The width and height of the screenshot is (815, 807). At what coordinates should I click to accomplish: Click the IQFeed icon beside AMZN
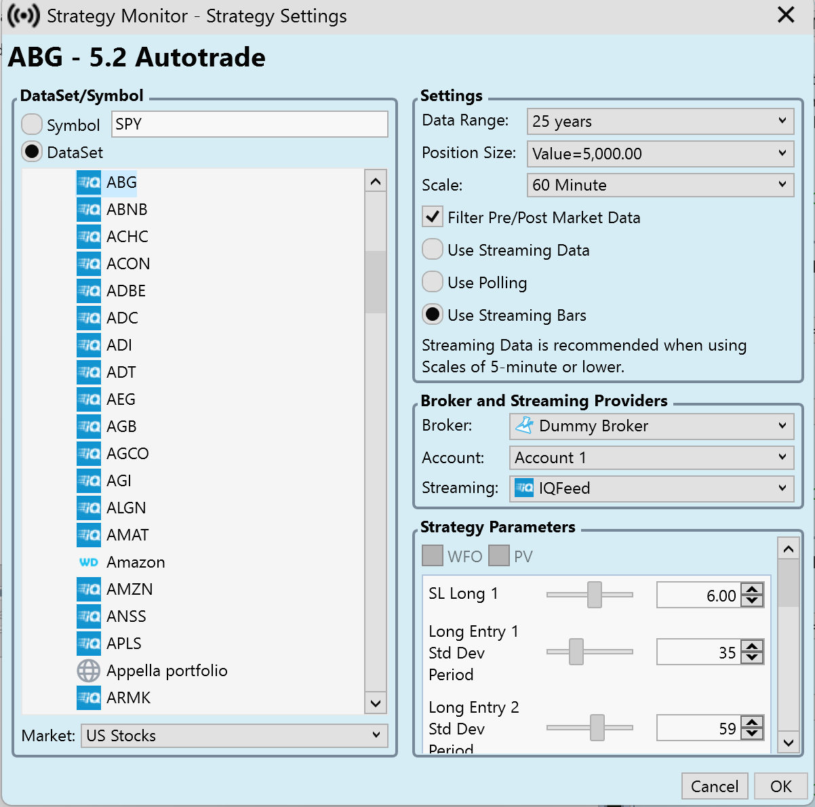pos(89,589)
